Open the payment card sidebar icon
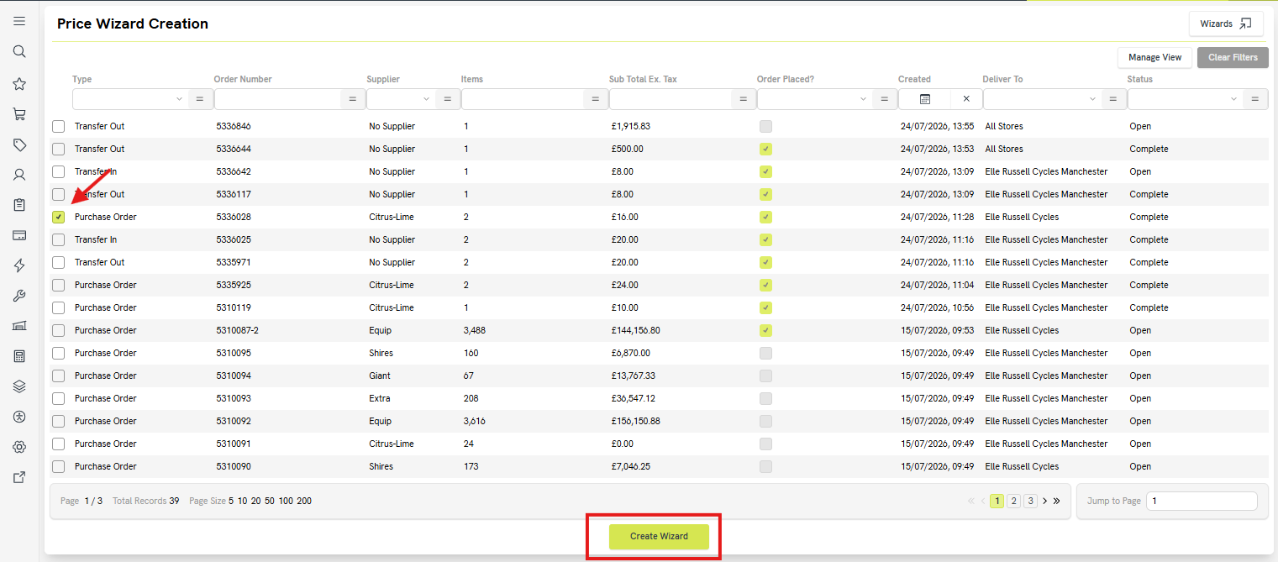 pyautogui.click(x=19, y=235)
